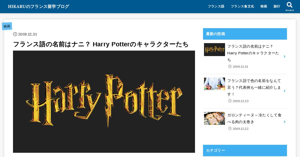Open the フランス語 menu item

216,6
